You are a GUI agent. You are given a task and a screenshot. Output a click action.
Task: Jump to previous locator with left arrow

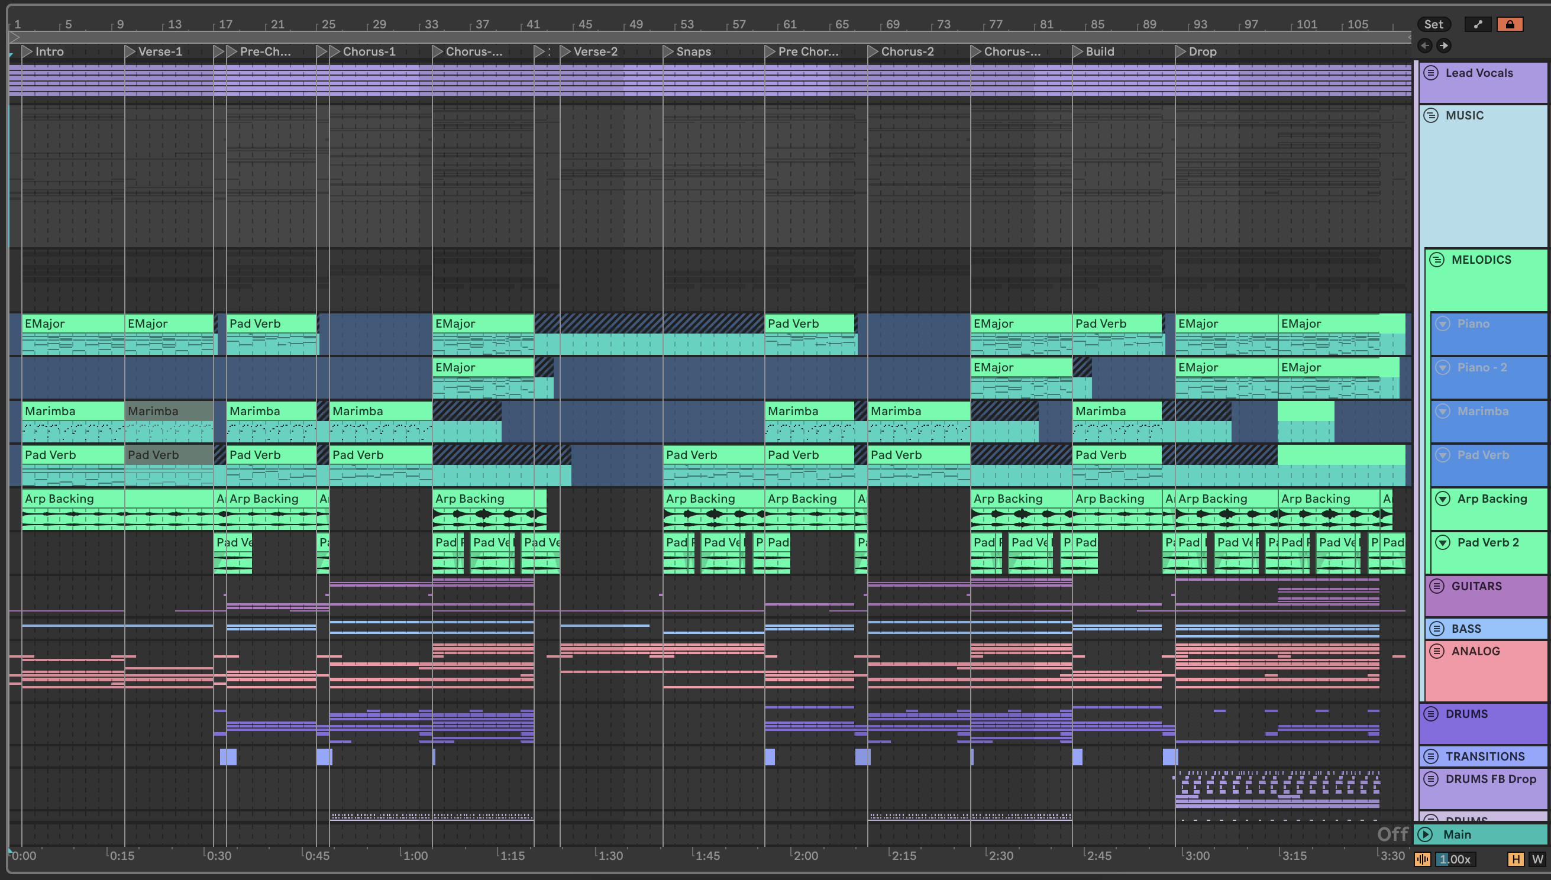click(x=1424, y=46)
